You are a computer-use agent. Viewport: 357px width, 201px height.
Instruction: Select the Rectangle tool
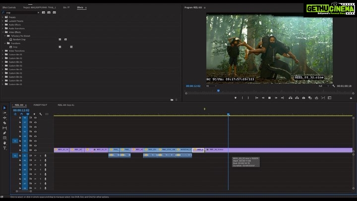point(4,138)
